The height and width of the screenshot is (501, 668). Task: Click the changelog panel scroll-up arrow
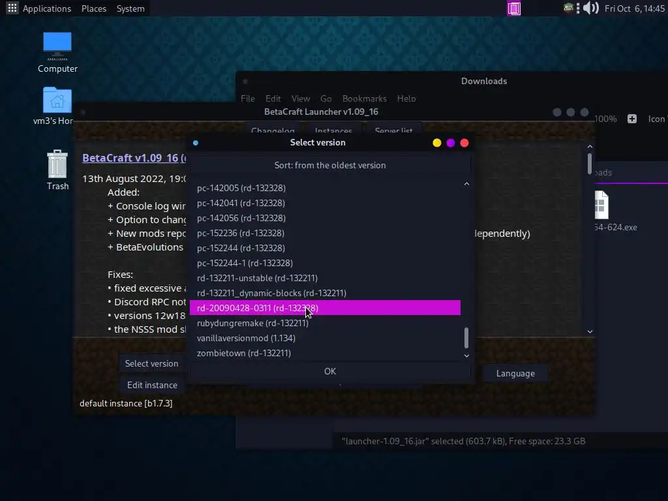click(590, 147)
